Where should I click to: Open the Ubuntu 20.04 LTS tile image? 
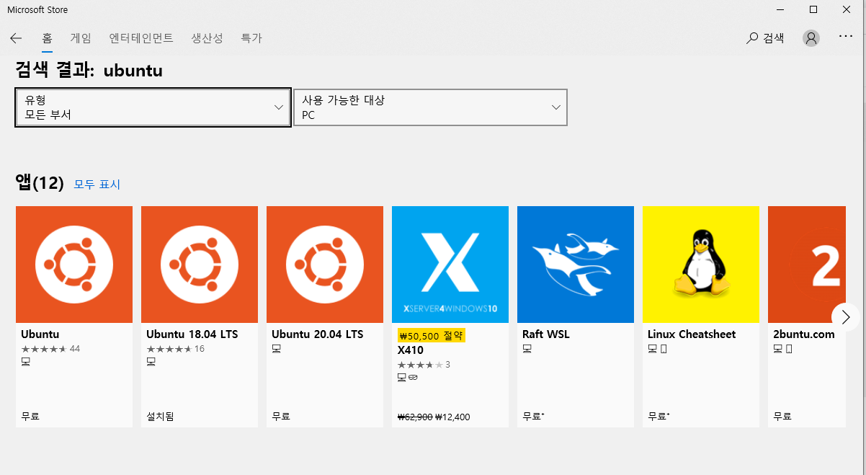click(x=325, y=265)
